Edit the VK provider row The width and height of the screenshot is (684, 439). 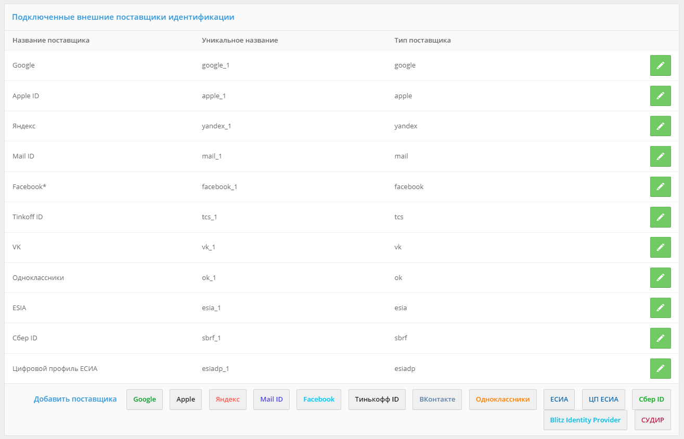point(660,247)
